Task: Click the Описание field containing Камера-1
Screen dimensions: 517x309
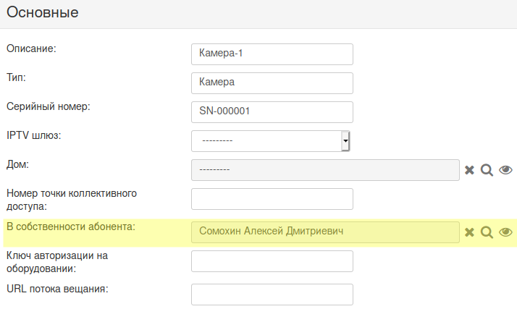Action: [272, 54]
